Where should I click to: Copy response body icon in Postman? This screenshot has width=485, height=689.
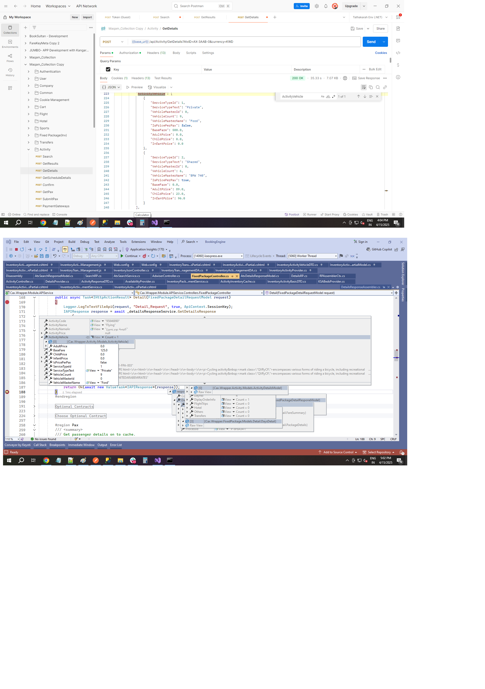tap(371, 87)
